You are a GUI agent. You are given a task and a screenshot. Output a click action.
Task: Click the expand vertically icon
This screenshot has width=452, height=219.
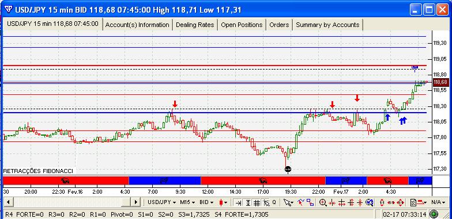351,202
